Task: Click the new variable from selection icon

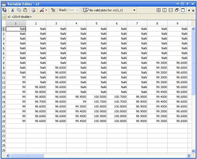Action: coord(5,10)
